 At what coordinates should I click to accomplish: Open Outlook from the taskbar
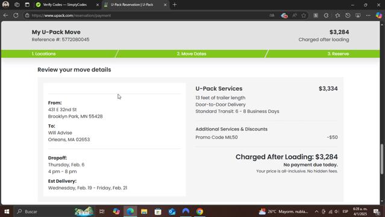pos(172,212)
